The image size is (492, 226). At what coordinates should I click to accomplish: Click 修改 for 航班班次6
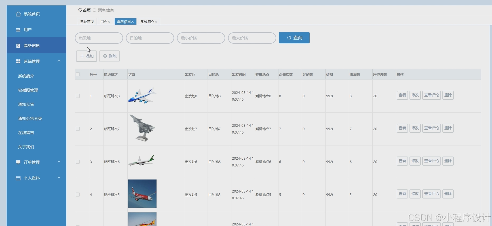click(x=415, y=161)
